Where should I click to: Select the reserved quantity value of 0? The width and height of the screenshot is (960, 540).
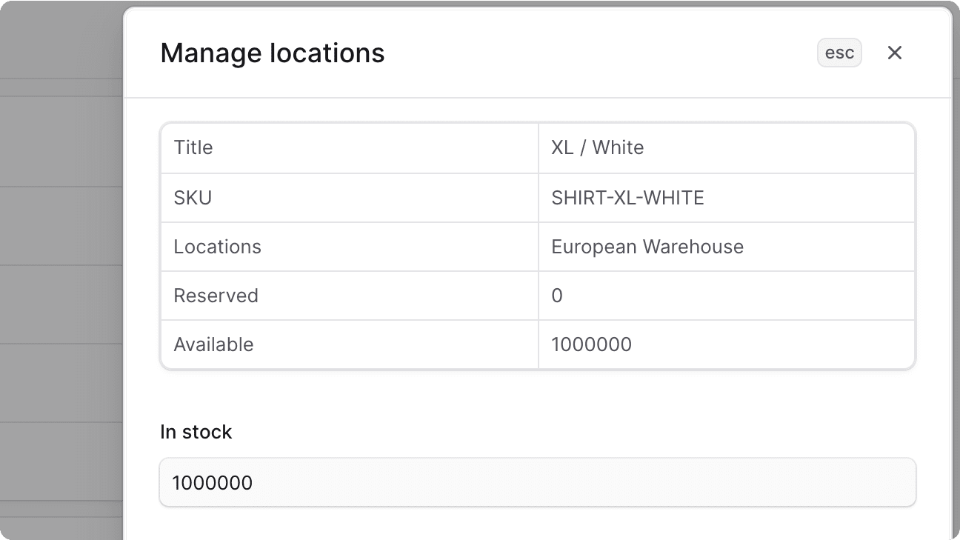click(556, 296)
